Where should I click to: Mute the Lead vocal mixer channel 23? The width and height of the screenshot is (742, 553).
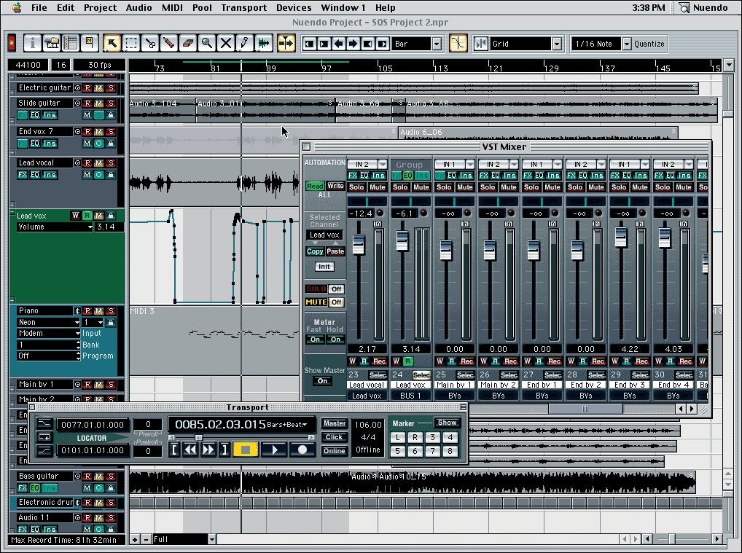pyautogui.click(x=378, y=187)
